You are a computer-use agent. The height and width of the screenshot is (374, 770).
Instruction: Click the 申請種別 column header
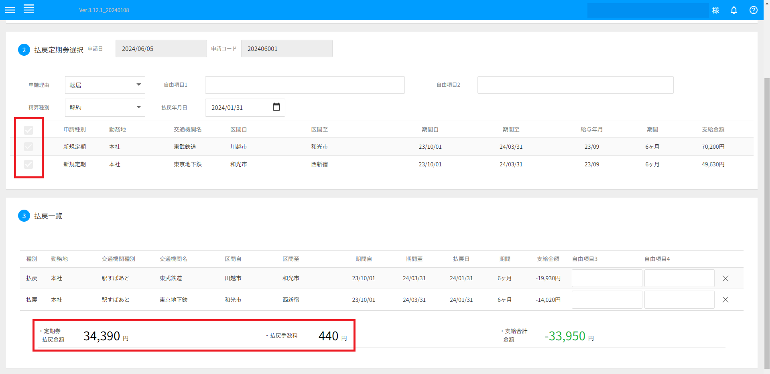(x=75, y=129)
